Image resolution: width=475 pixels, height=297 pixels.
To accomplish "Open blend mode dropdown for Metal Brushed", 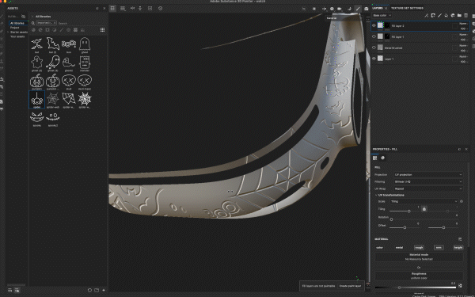I will [463, 45].
